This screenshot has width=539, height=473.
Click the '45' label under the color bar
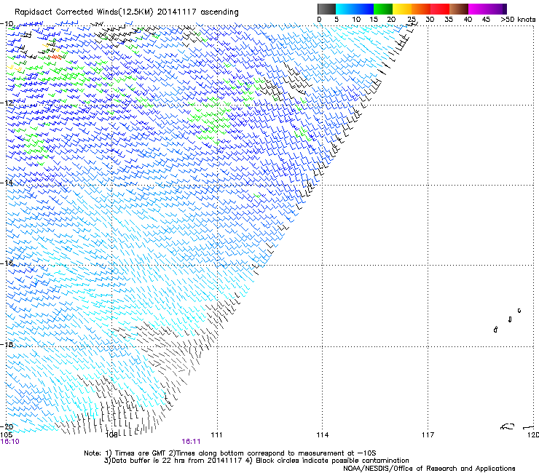[486, 20]
